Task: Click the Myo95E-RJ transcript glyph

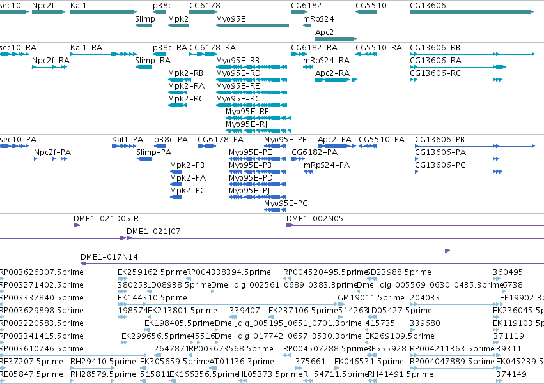Action: (258, 131)
